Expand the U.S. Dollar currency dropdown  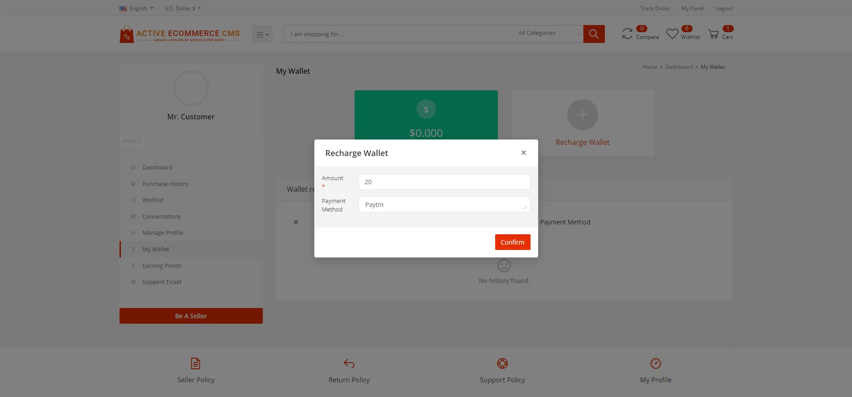pyautogui.click(x=182, y=8)
